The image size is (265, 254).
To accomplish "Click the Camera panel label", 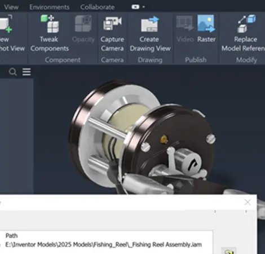I will [112, 60].
